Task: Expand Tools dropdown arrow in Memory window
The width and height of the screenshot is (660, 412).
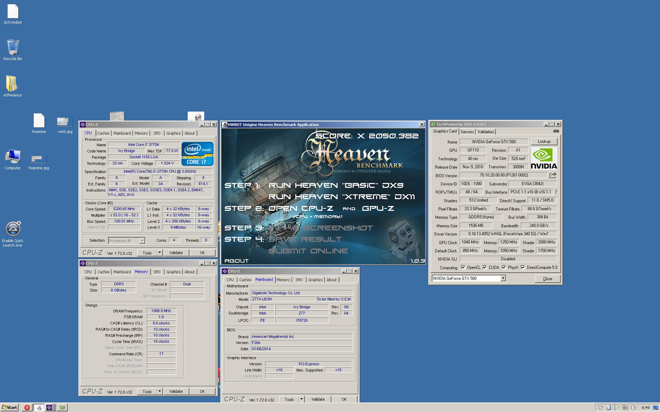Action: [x=159, y=391]
